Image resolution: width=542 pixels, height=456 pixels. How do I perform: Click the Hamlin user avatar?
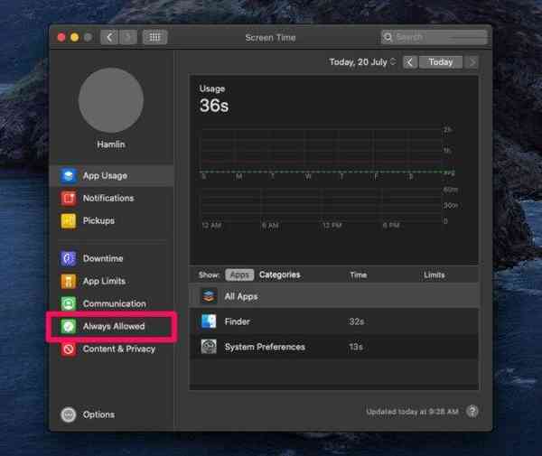pos(111,100)
